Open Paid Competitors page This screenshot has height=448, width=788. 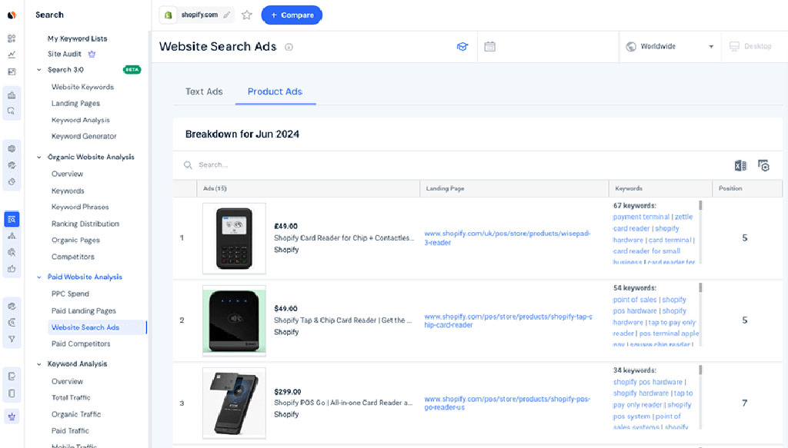(x=81, y=343)
